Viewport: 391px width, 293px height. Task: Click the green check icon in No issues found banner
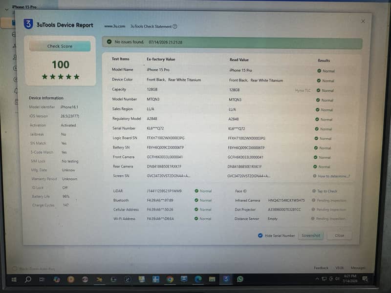coord(109,42)
